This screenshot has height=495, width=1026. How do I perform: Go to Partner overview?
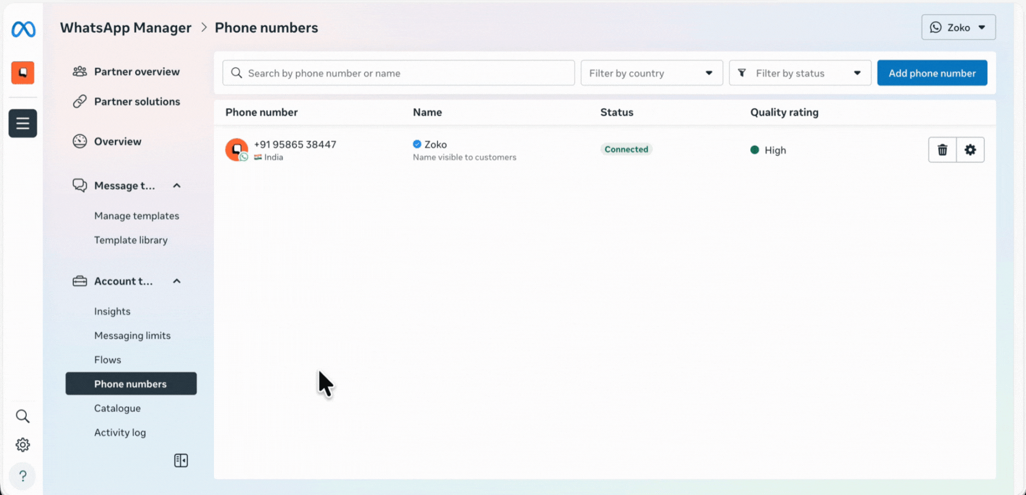point(137,71)
